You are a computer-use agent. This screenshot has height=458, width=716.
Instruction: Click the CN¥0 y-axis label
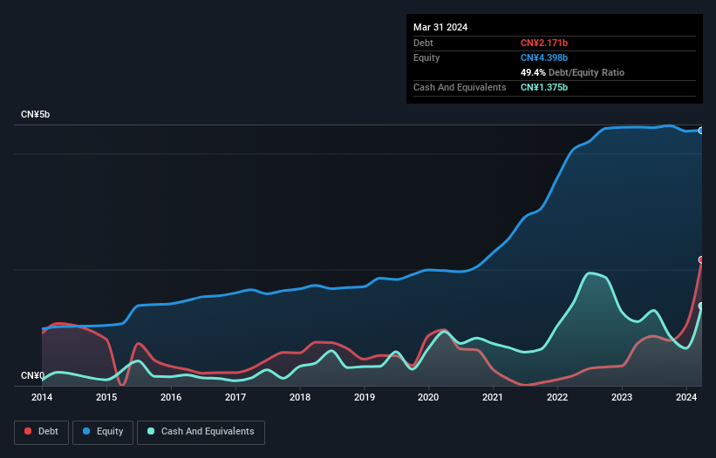pos(32,375)
